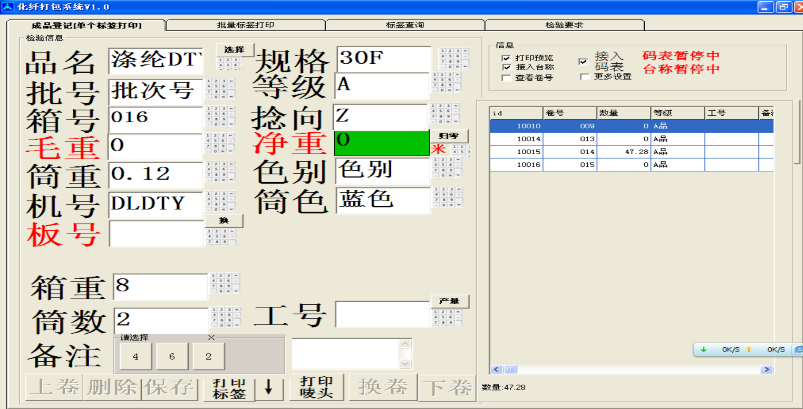Select table row with id 10016
803x409 pixels.
(x=632, y=165)
